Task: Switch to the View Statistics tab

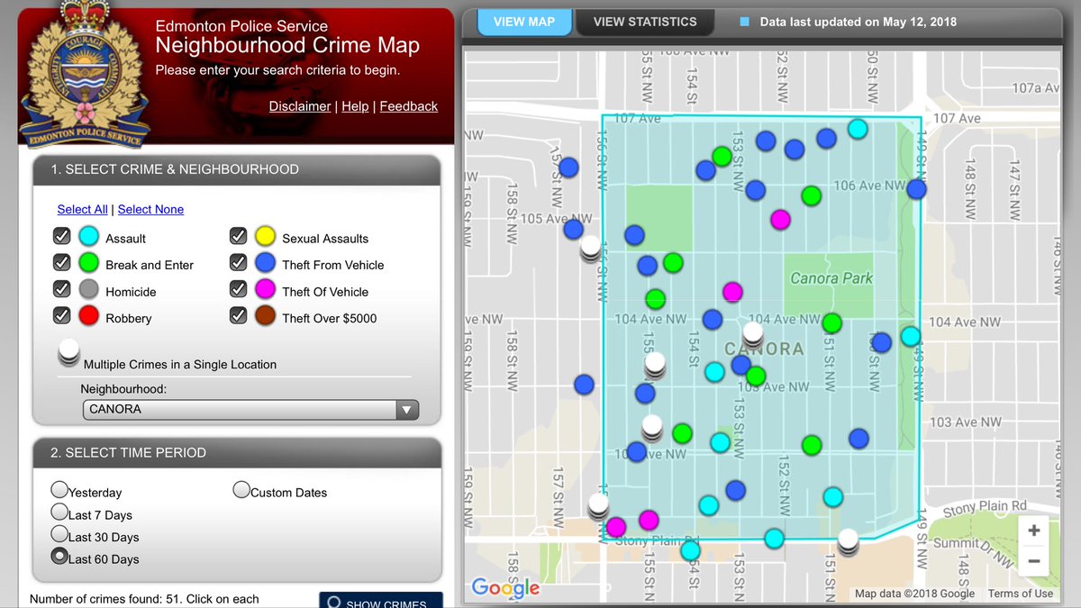Action: tap(645, 22)
